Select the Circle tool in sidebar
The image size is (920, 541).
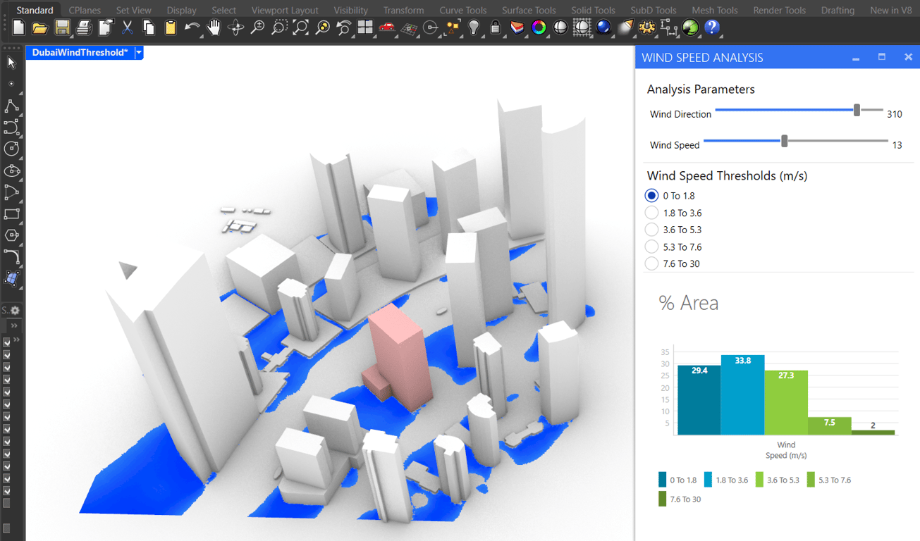pyautogui.click(x=11, y=149)
